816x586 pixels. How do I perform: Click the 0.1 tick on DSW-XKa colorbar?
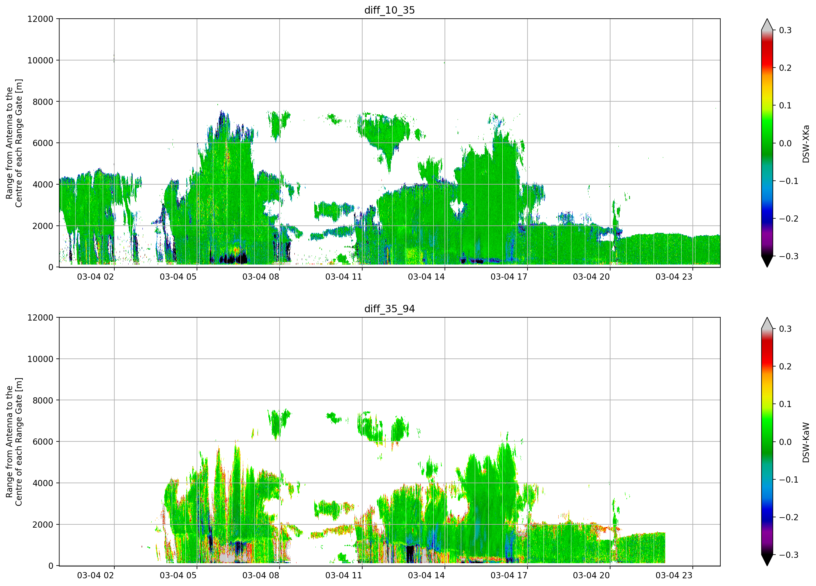(x=785, y=106)
